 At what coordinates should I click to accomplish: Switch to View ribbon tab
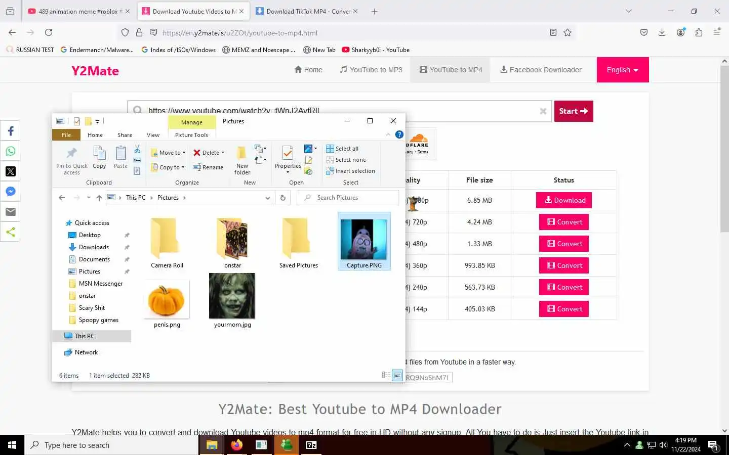(x=153, y=135)
